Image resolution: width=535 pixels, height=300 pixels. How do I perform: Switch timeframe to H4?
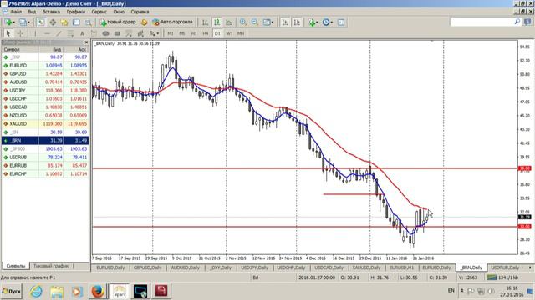[x=206, y=33]
